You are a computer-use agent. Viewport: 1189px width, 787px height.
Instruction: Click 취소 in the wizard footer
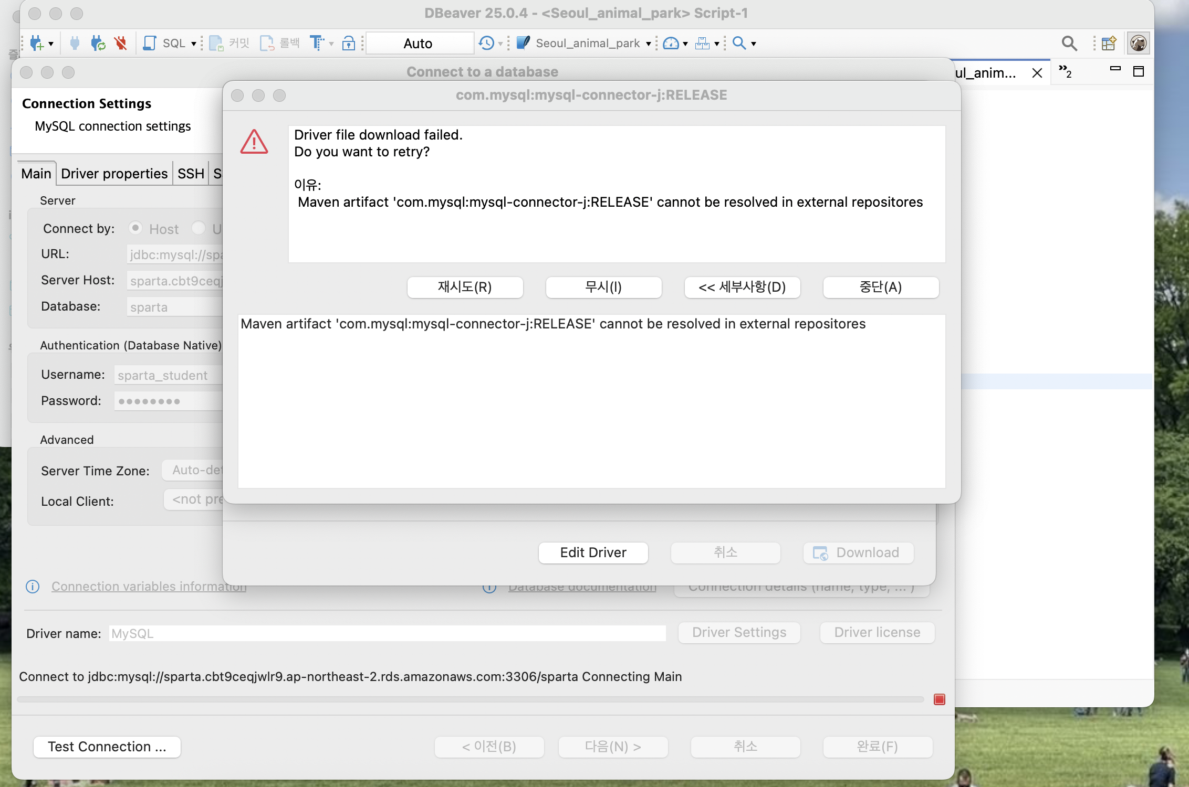click(x=746, y=747)
